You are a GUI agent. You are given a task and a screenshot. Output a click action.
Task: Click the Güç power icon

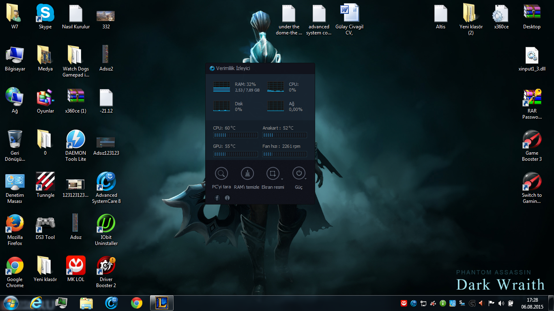pos(299,174)
